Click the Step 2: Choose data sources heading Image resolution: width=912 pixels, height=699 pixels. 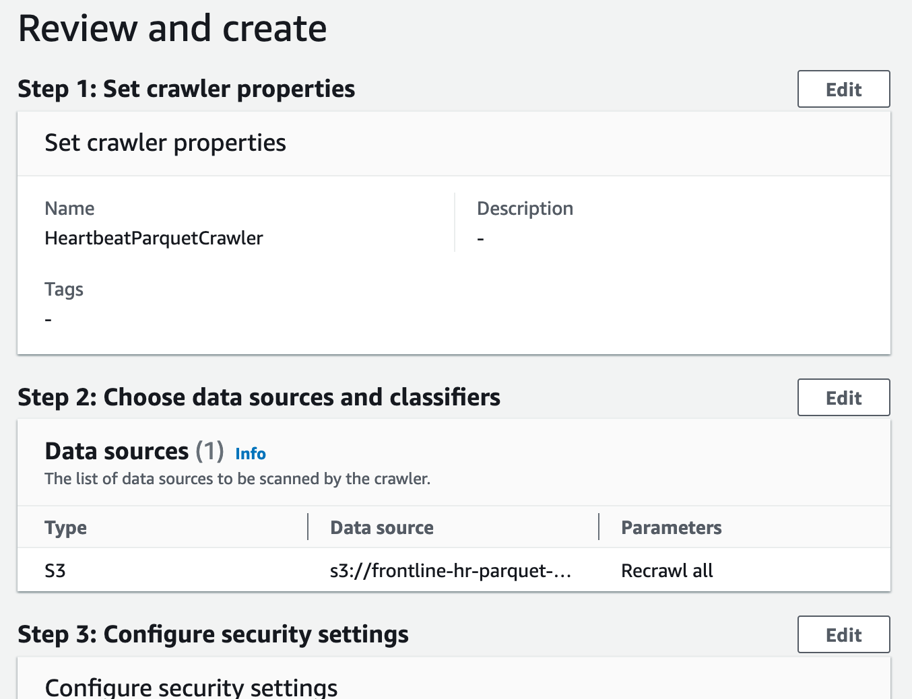tap(259, 397)
